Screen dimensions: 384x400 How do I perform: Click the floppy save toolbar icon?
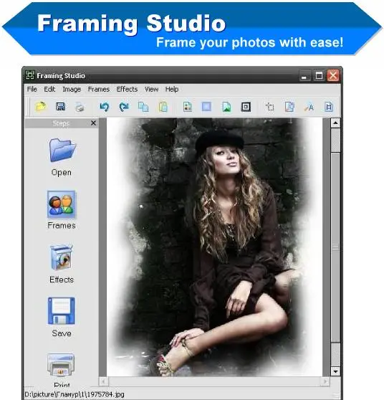click(60, 107)
